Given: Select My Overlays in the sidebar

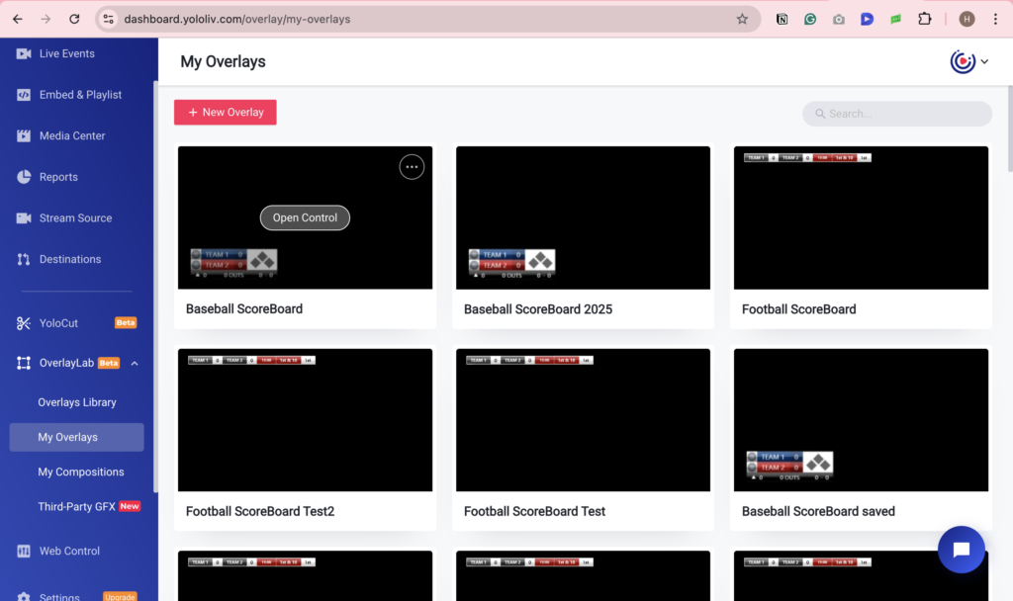Looking at the screenshot, I should point(77,437).
